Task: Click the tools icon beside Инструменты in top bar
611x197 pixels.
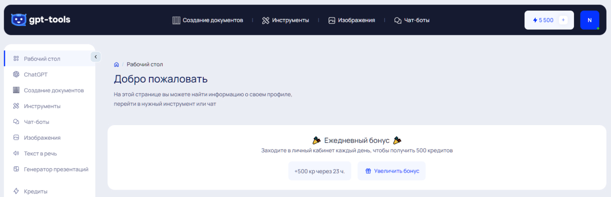Action: 266,20
